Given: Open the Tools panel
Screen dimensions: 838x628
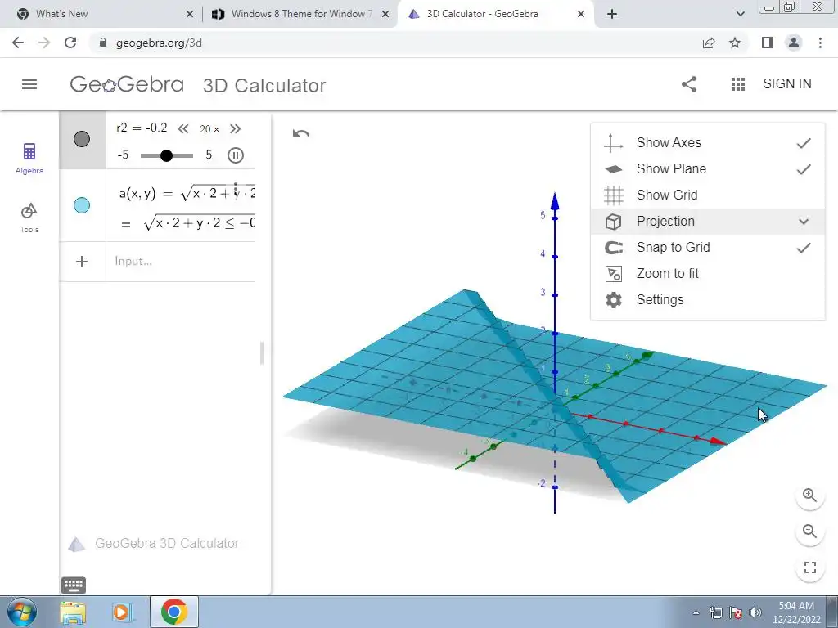Looking at the screenshot, I should (29, 218).
